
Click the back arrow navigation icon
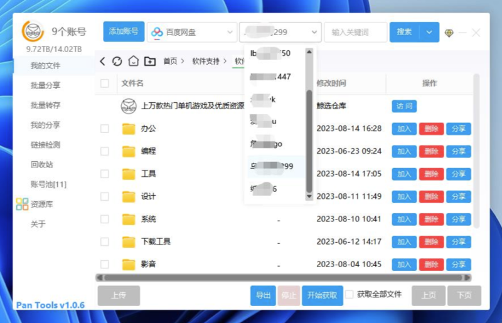pyautogui.click(x=102, y=61)
